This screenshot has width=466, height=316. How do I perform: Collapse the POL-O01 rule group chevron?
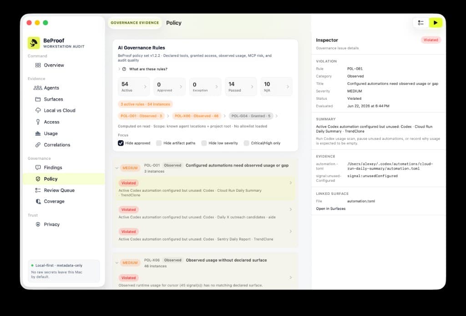[x=117, y=168]
